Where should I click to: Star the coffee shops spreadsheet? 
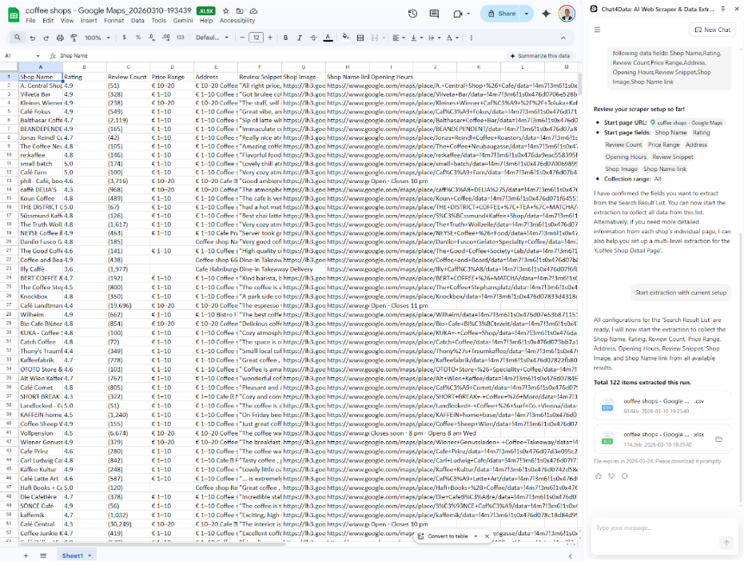226,10
